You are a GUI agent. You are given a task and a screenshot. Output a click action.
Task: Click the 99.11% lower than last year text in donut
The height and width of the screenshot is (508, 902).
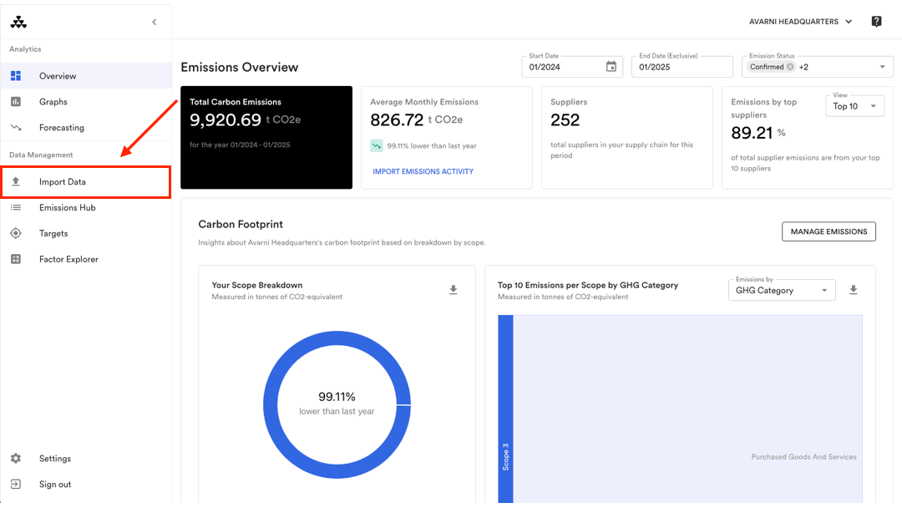(x=337, y=404)
